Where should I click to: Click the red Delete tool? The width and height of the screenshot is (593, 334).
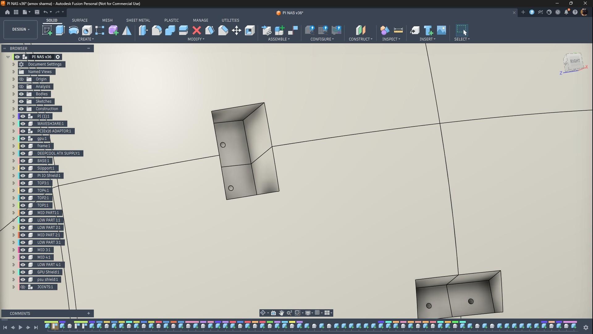(196, 30)
